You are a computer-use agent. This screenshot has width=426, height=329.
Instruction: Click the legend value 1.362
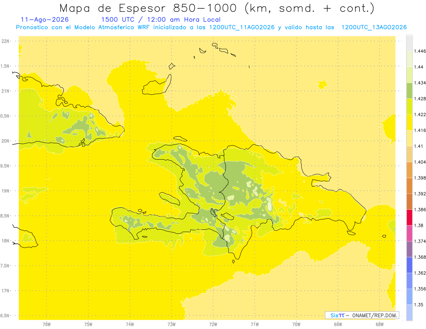(x=420, y=273)
